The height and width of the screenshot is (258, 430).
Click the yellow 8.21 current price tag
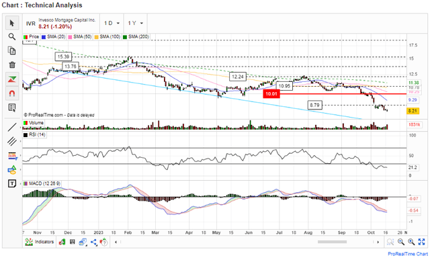tap(413, 111)
